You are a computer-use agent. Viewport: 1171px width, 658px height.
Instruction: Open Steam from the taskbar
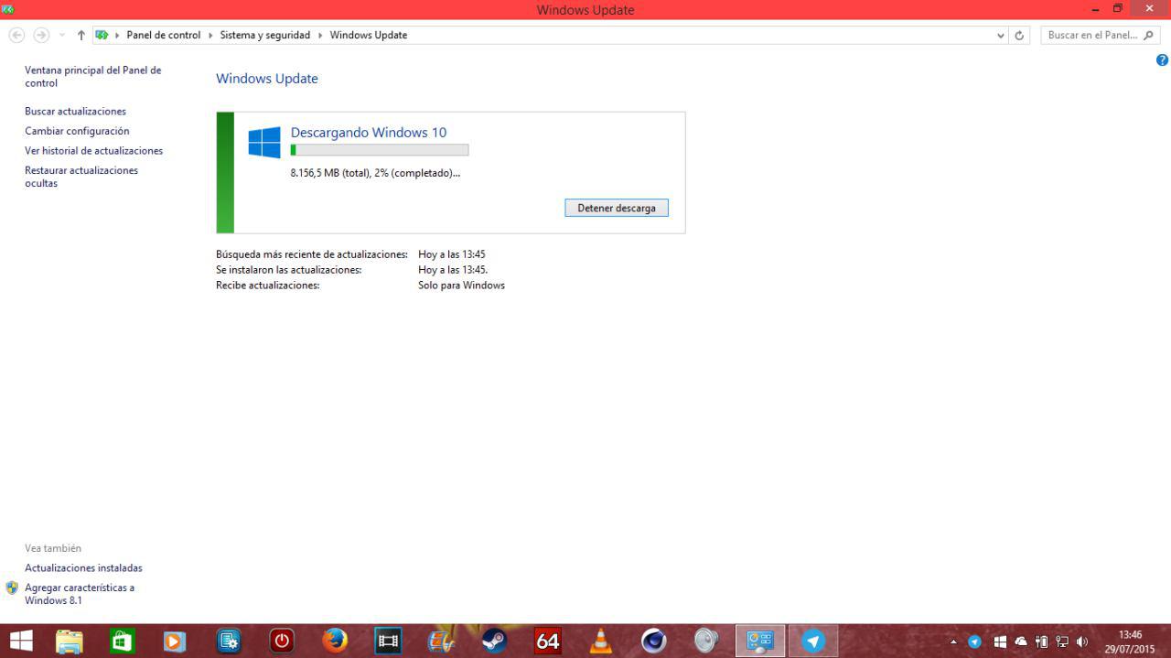coord(494,641)
